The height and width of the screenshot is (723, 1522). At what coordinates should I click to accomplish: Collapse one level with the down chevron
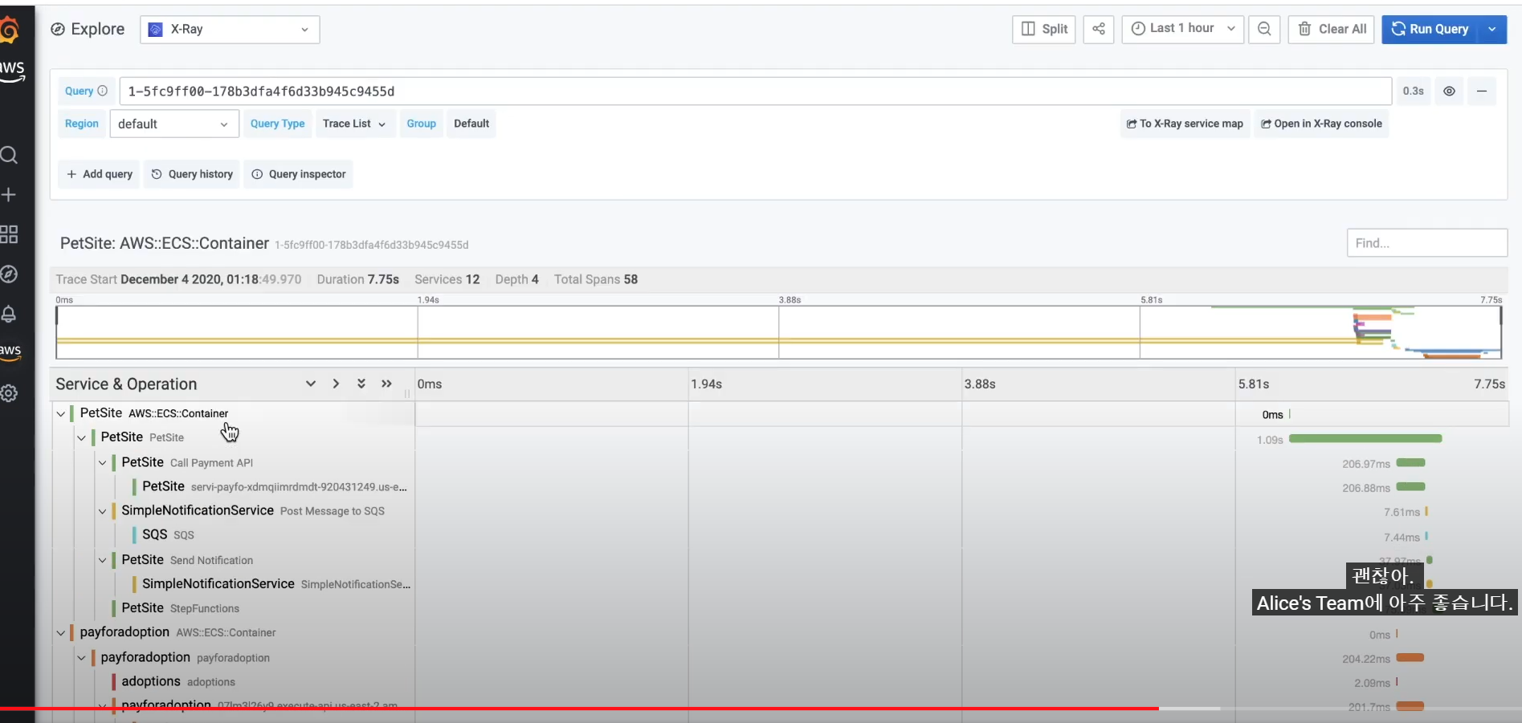pyautogui.click(x=310, y=384)
